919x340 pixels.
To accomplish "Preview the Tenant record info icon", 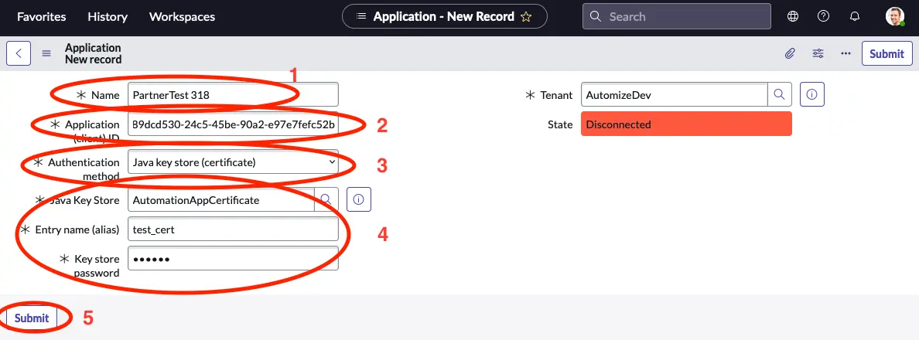I will (x=811, y=94).
